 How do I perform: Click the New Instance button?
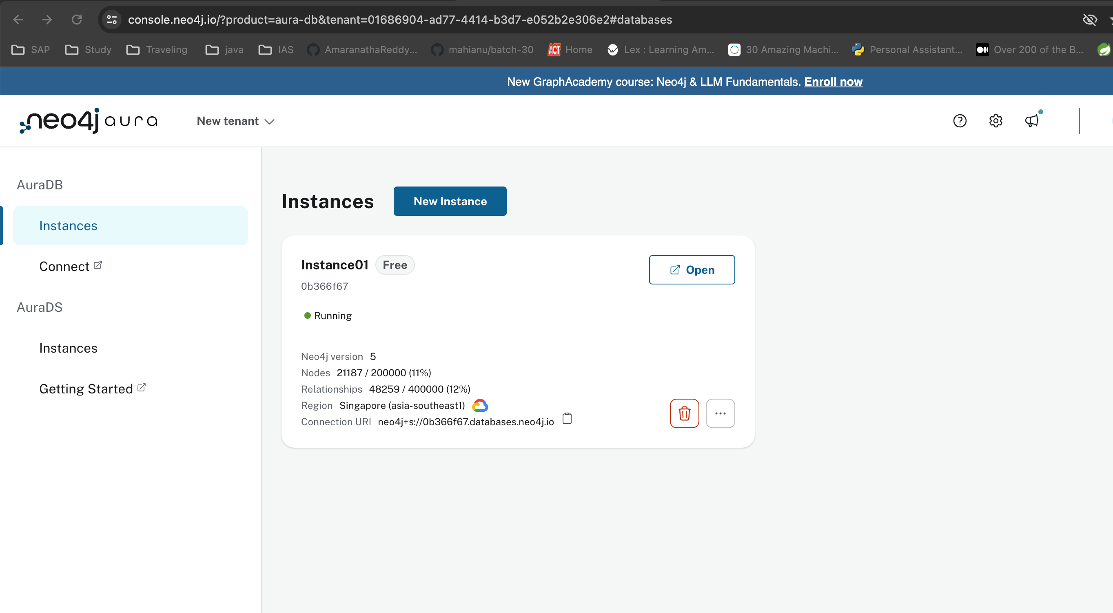pyautogui.click(x=450, y=201)
